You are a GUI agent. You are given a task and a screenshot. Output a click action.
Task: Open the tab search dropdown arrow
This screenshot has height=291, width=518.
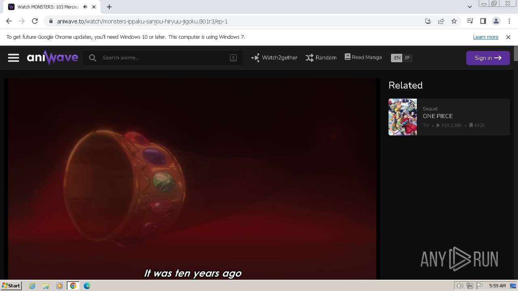470,7
